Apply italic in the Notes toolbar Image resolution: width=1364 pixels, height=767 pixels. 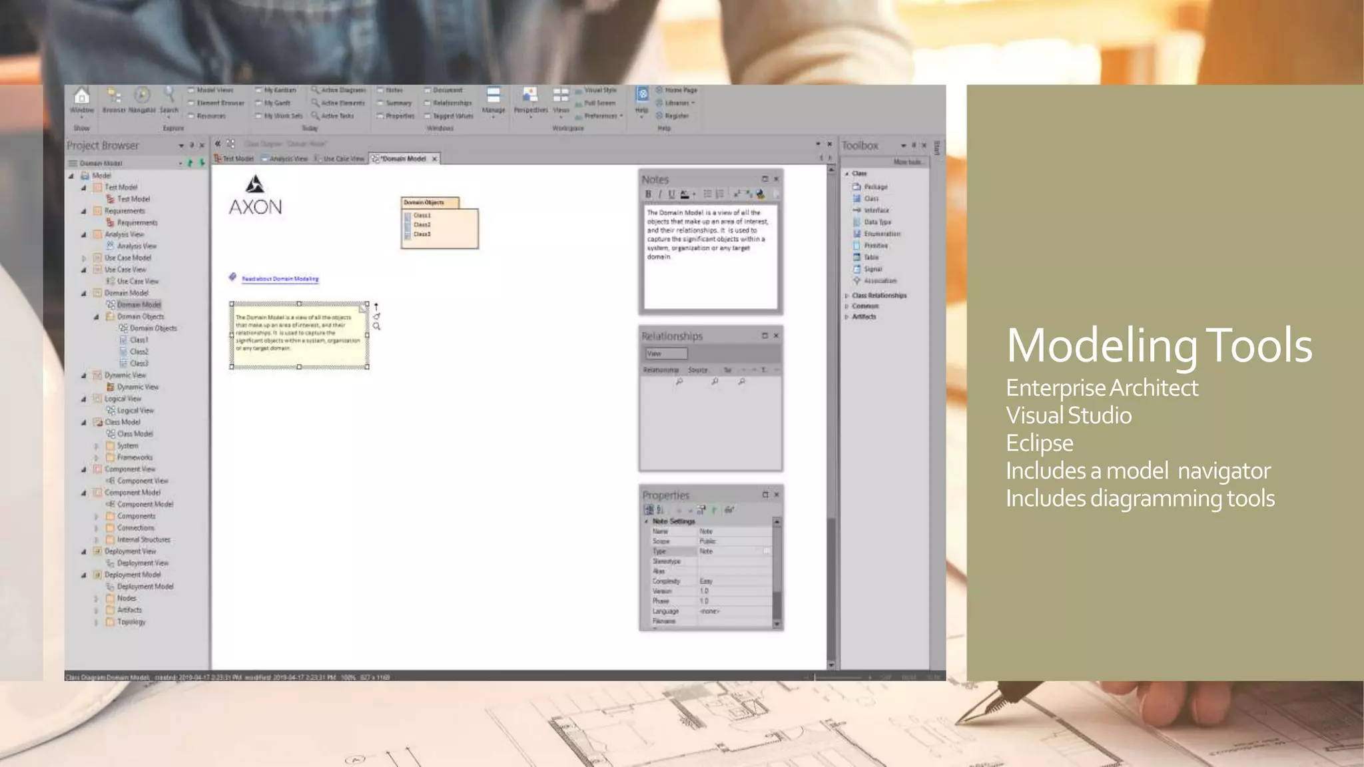pyautogui.click(x=660, y=194)
